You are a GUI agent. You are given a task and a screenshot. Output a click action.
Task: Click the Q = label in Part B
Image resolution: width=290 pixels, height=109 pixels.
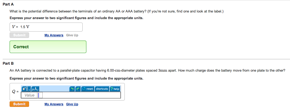(15, 92)
